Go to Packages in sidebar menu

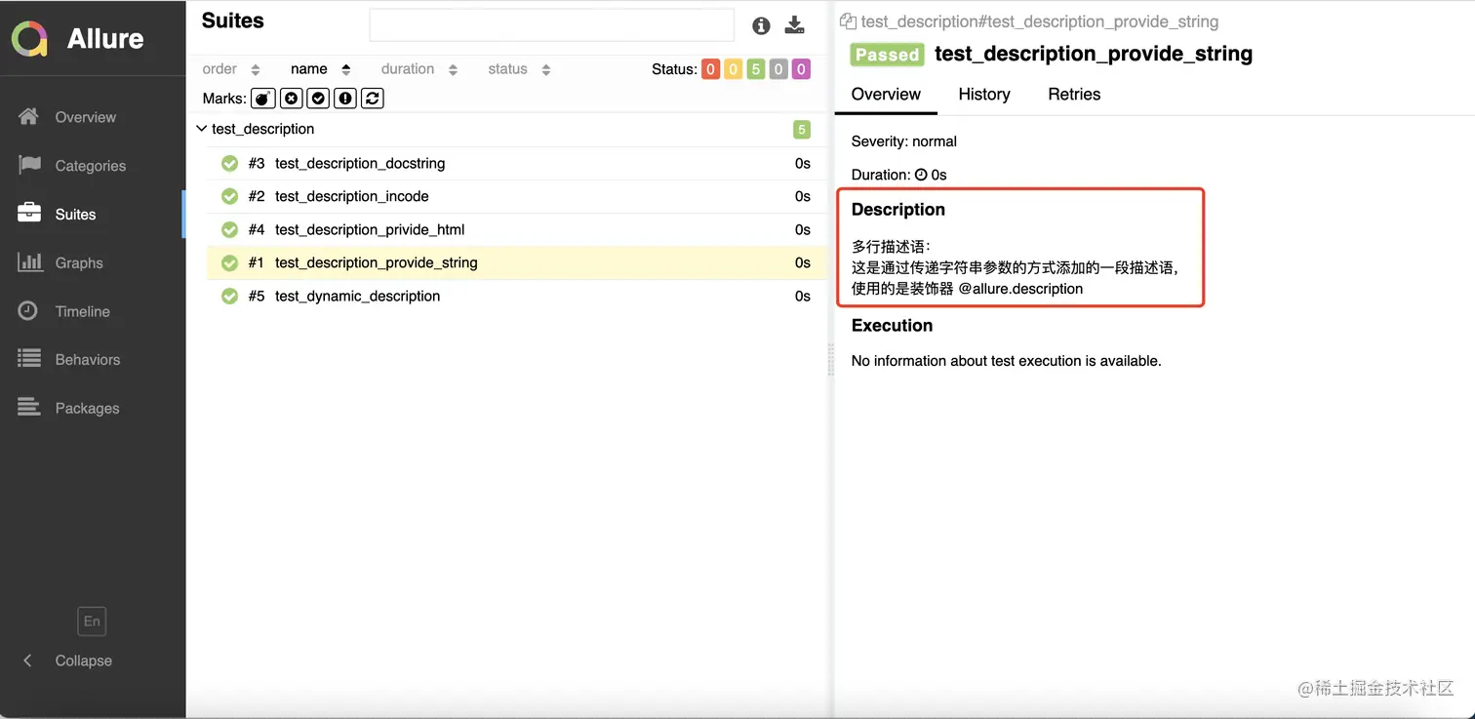tap(88, 409)
